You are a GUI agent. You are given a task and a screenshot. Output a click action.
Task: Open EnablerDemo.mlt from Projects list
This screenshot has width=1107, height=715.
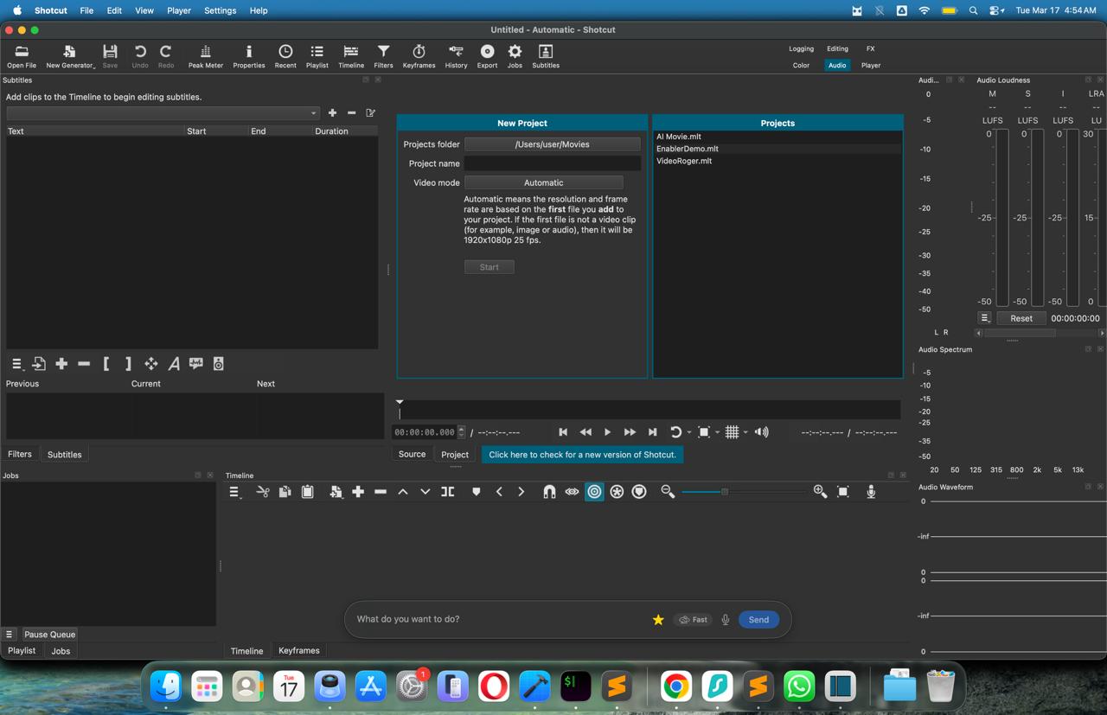point(687,149)
